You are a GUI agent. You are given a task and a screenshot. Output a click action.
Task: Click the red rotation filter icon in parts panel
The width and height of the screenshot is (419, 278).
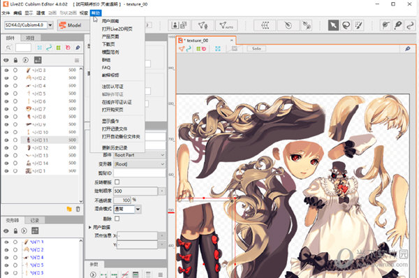tap(68, 47)
